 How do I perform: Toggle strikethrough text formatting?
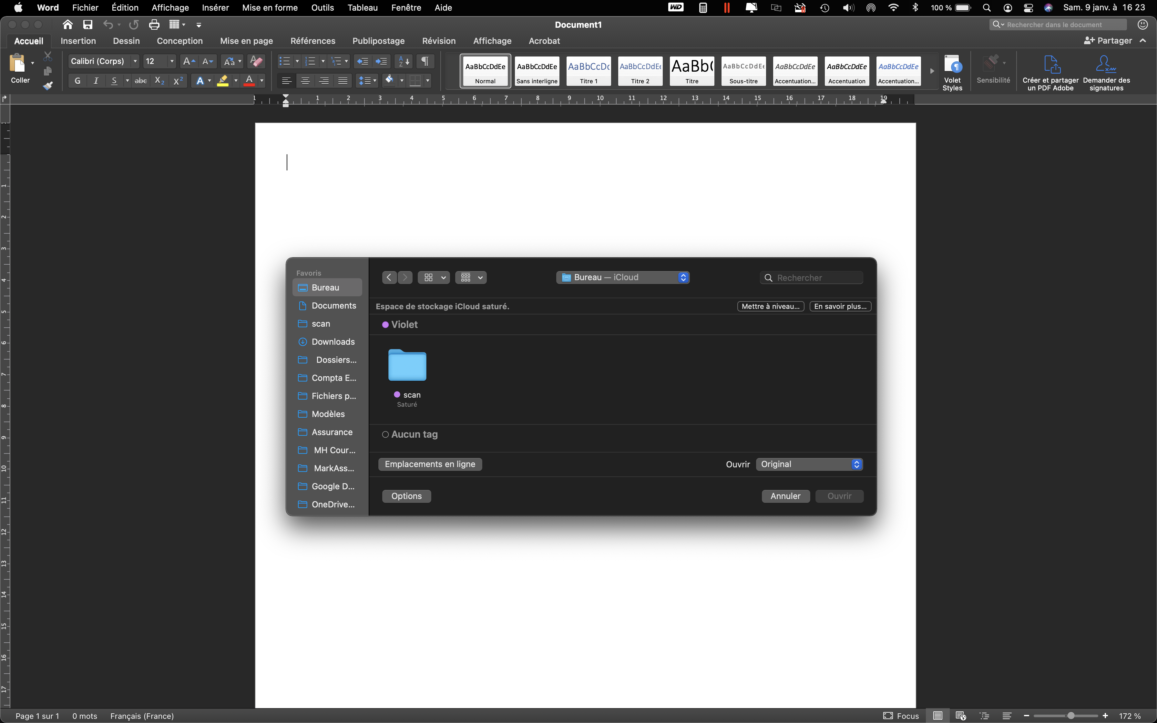click(x=140, y=81)
